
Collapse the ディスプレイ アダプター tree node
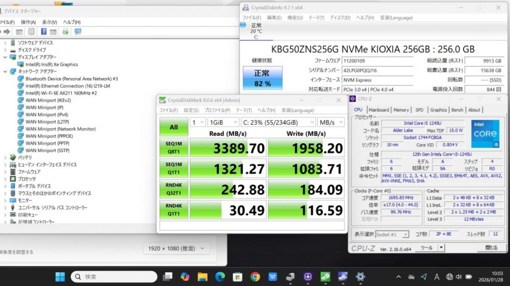point(5,57)
